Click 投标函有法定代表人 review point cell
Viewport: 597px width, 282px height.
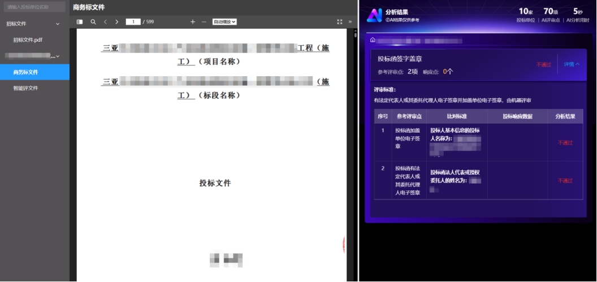(x=408, y=180)
